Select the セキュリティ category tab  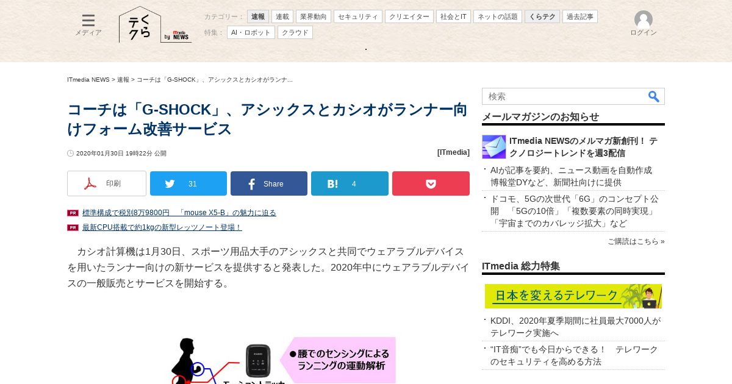358,17
